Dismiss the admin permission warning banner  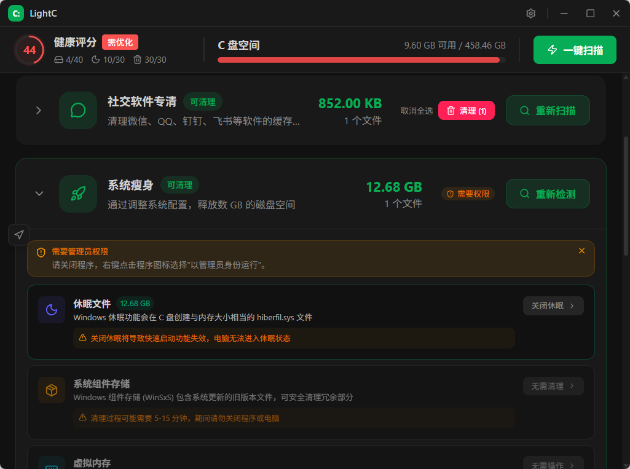pyautogui.click(x=581, y=251)
